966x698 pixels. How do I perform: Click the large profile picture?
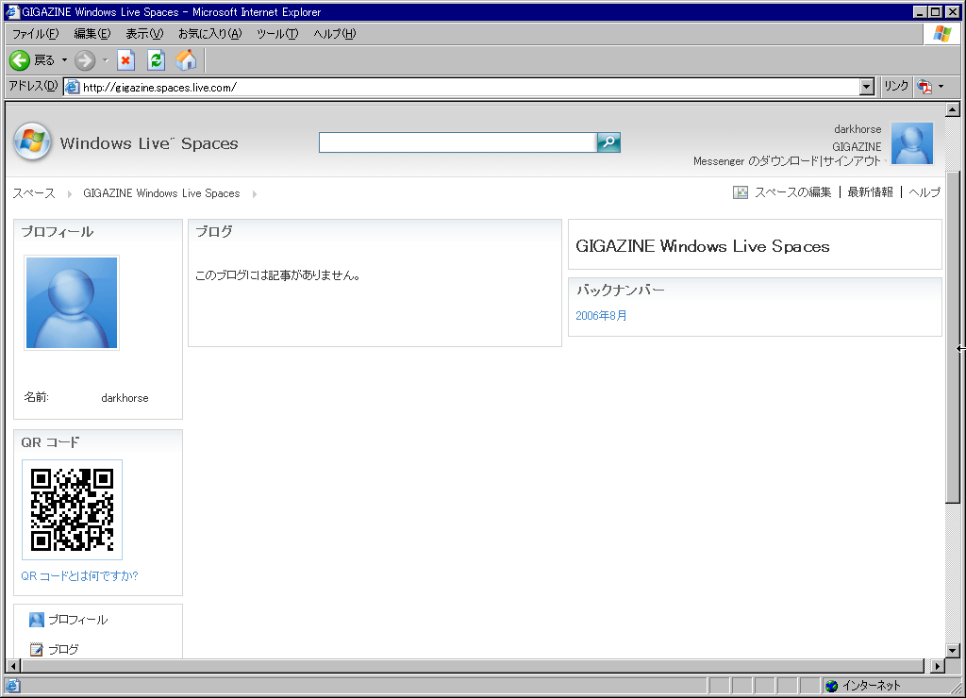click(x=72, y=303)
